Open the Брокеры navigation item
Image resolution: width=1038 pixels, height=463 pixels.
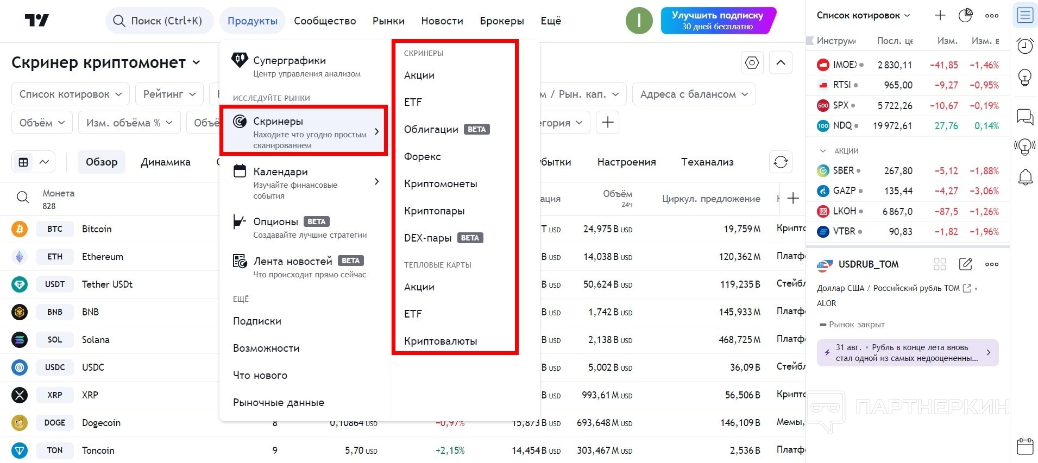coord(502,21)
